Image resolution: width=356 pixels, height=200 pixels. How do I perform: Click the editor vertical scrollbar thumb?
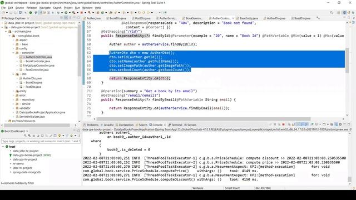[347, 61]
